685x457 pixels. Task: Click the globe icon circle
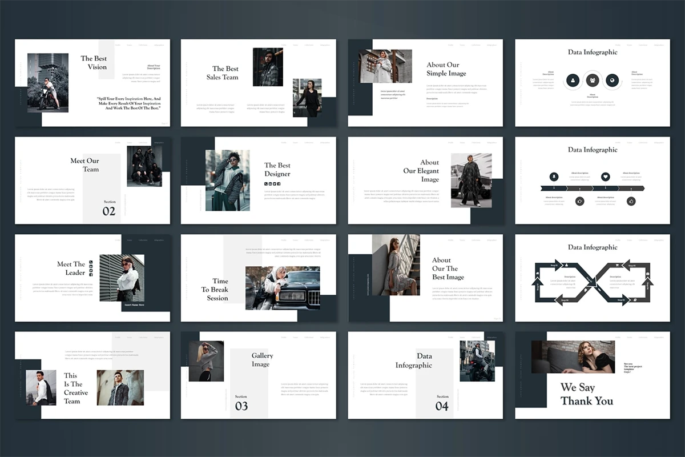[612, 81]
